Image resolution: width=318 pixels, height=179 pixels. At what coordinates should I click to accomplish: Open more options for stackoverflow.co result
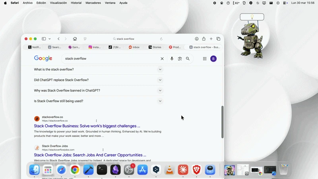click(96, 121)
